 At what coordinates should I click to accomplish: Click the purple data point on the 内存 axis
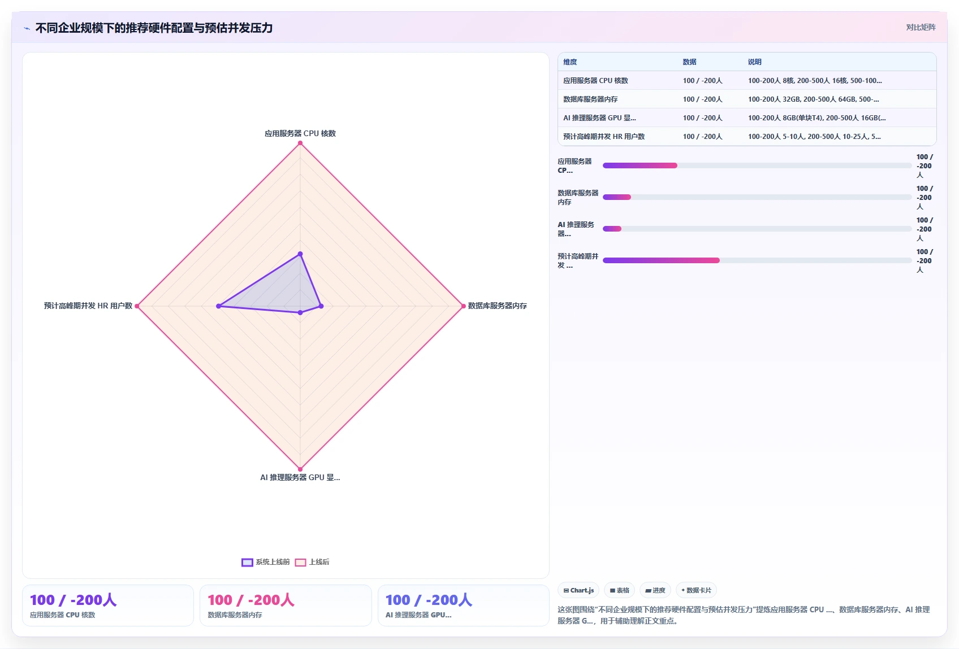[x=321, y=306]
